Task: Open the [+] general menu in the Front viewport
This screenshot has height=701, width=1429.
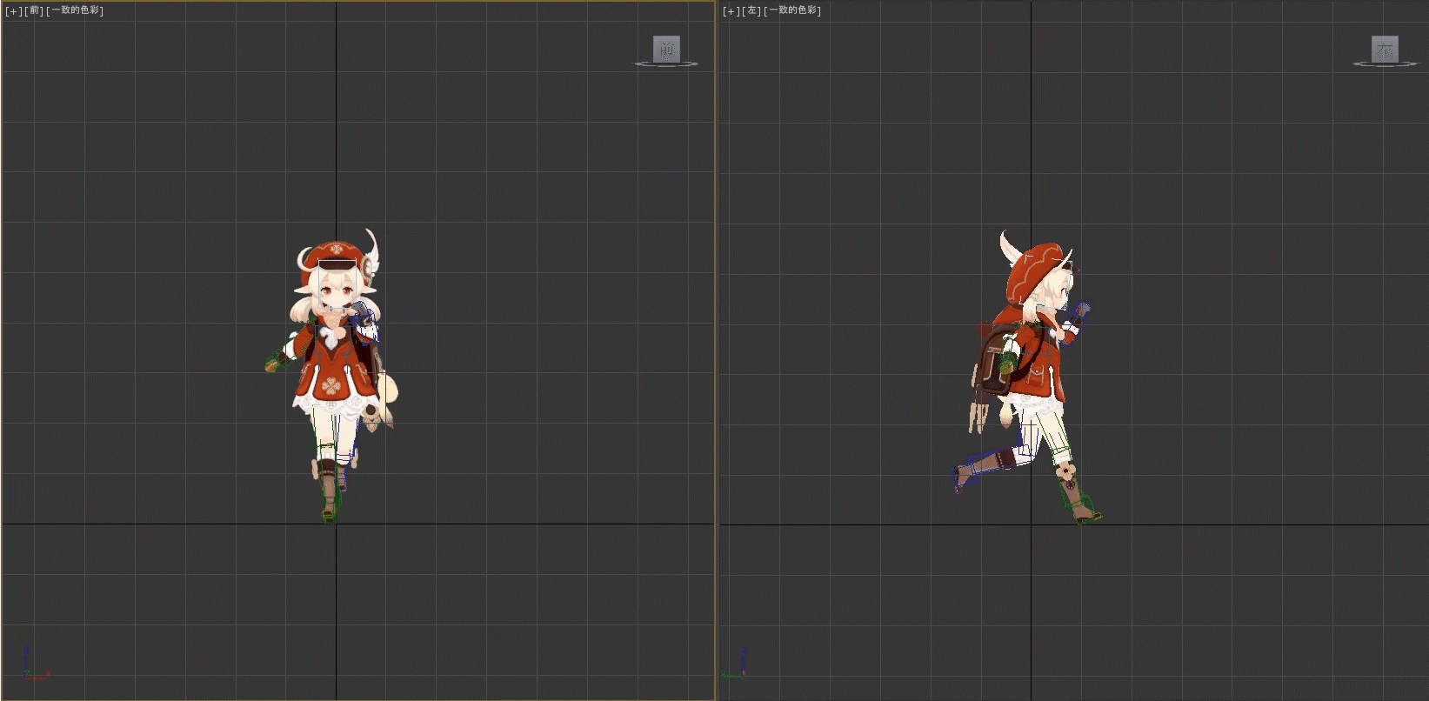Action: coord(14,10)
